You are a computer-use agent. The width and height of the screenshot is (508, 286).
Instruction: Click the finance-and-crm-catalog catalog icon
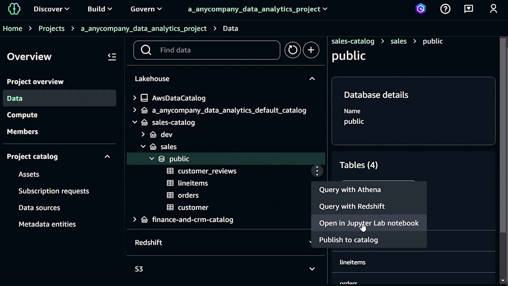point(144,219)
